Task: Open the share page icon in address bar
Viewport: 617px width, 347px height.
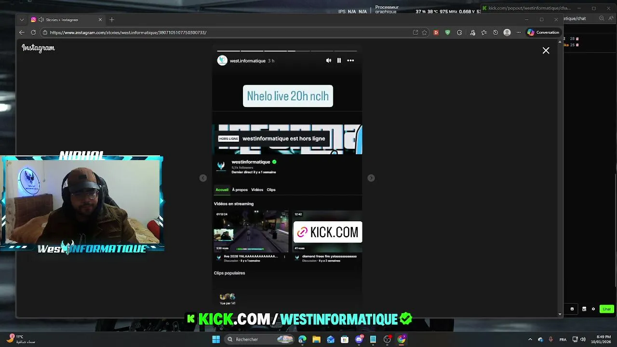Action: tap(416, 32)
